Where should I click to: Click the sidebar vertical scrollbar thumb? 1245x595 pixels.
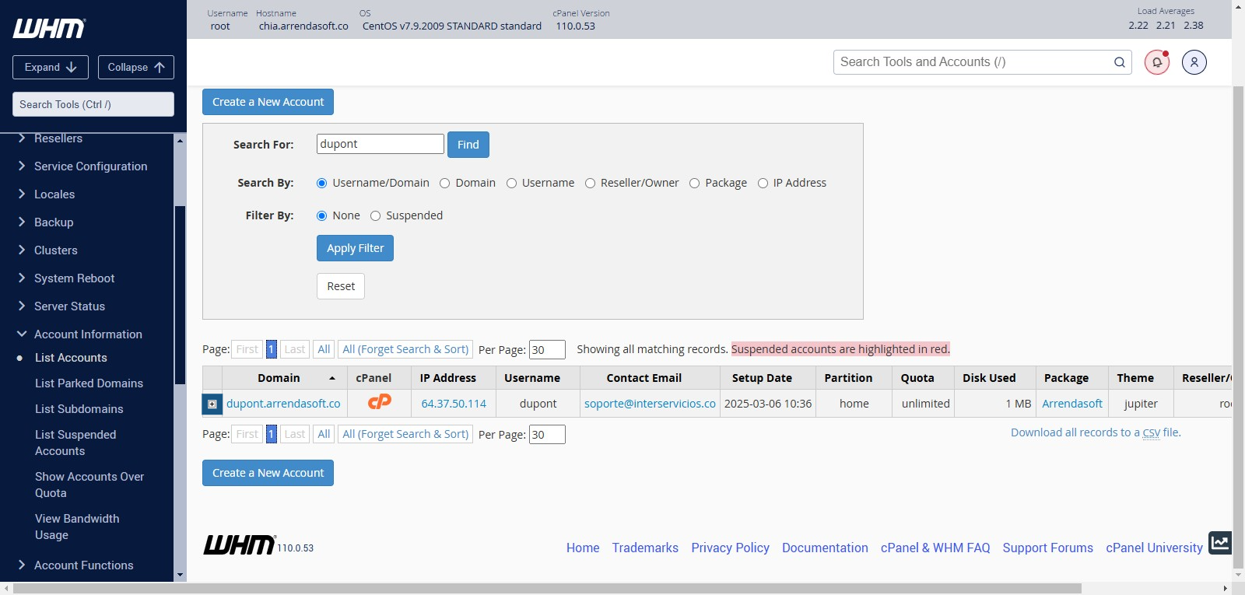coord(180,295)
